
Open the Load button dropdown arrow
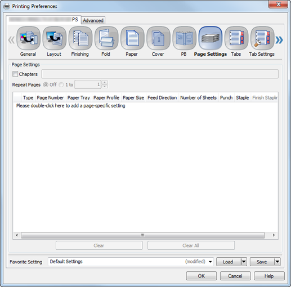point(244,262)
